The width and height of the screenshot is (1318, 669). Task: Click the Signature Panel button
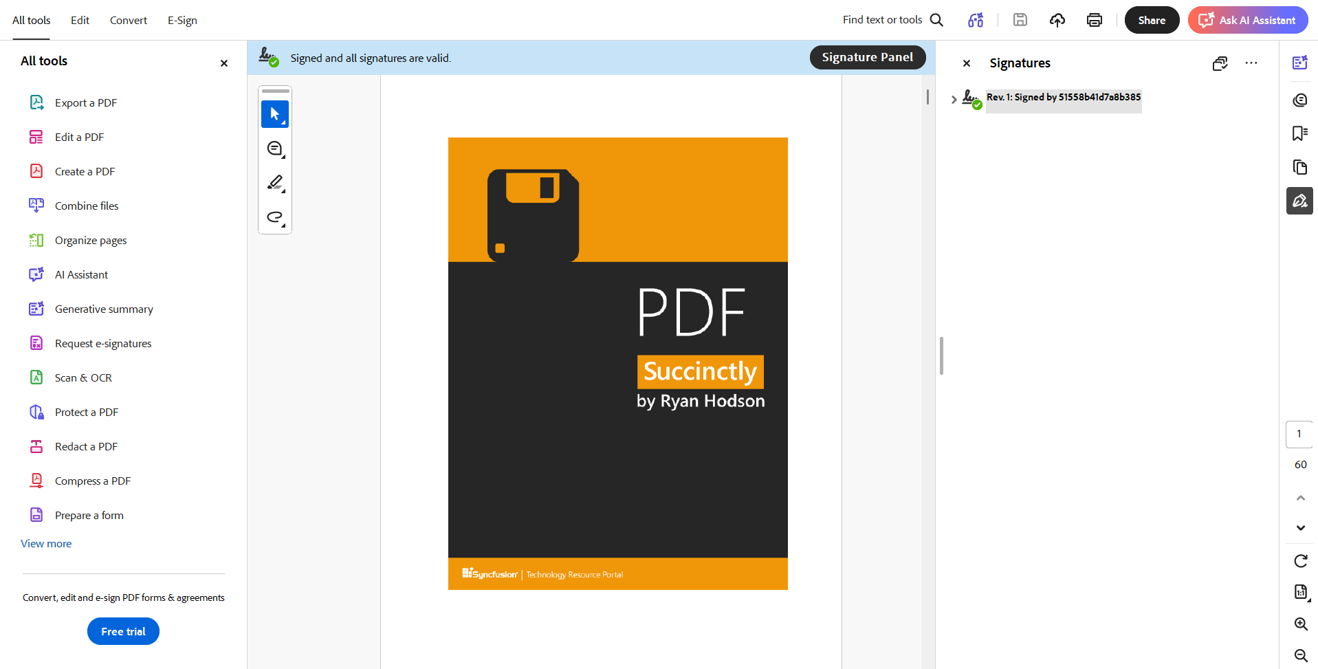click(x=868, y=57)
